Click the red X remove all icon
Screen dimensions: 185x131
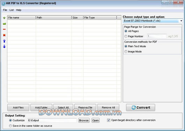[4, 35]
